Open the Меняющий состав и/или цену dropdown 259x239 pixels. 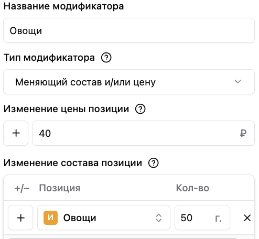coord(129,82)
